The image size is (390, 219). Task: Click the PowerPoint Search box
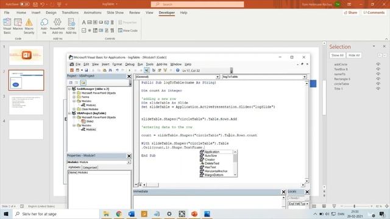(197, 4)
